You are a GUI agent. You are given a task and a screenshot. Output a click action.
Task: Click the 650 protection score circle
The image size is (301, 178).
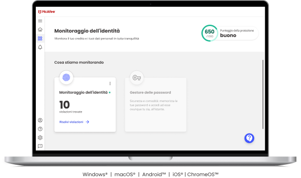click(210, 33)
